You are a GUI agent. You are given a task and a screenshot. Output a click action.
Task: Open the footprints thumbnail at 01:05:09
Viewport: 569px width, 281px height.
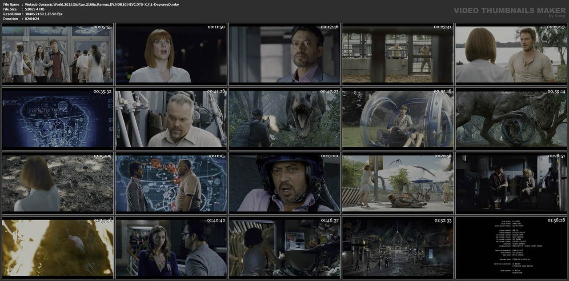(x=58, y=183)
